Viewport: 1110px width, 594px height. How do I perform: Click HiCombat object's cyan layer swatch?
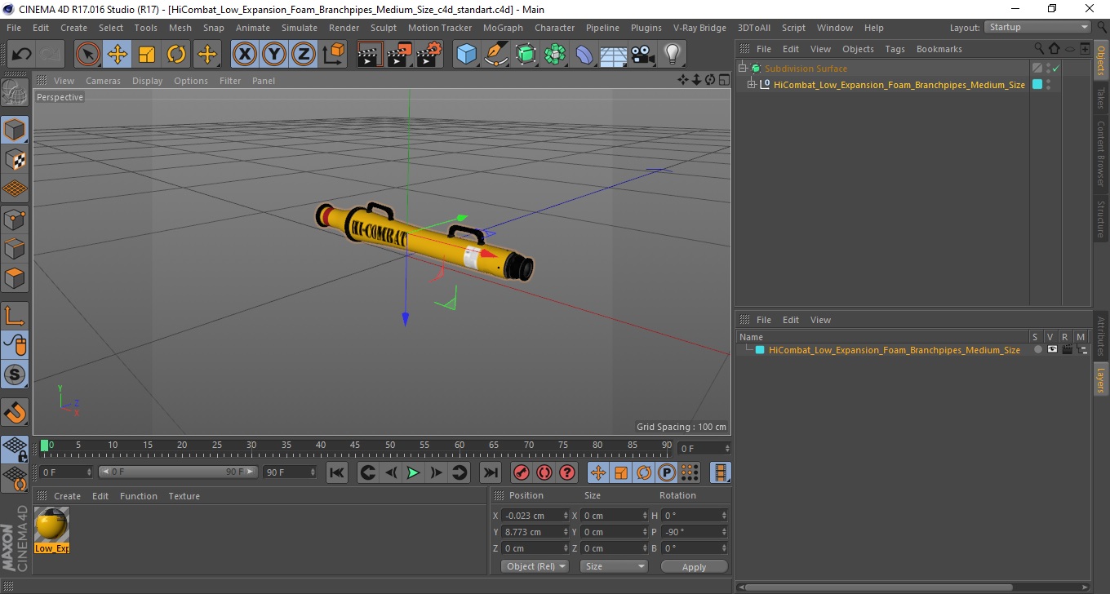(1037, 84)
